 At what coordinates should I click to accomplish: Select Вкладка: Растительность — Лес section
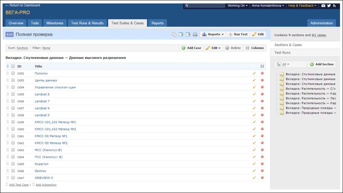[x=311, y=98]
